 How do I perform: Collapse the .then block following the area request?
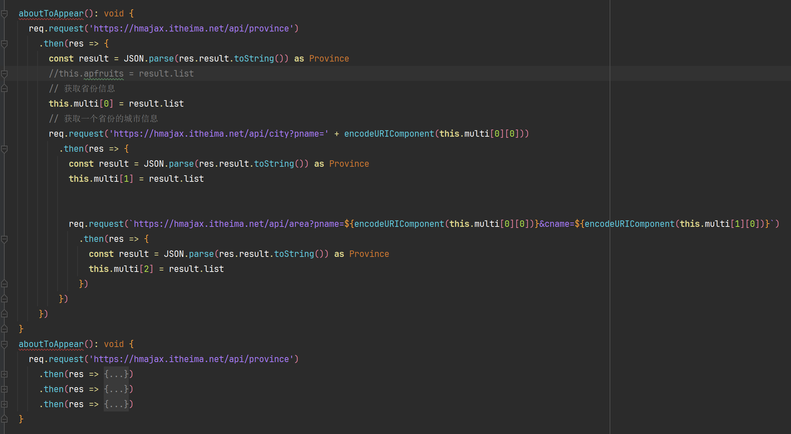(4, 239)
